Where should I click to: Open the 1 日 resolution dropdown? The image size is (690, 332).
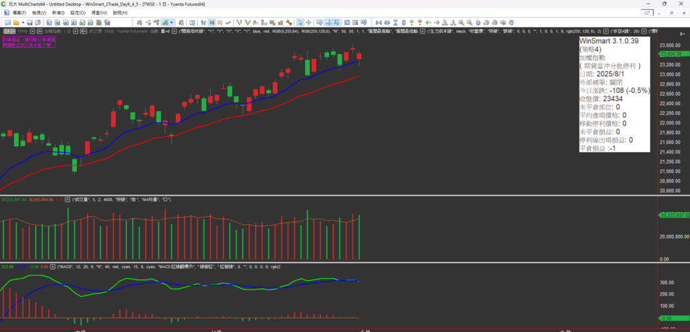click(75, 31)
